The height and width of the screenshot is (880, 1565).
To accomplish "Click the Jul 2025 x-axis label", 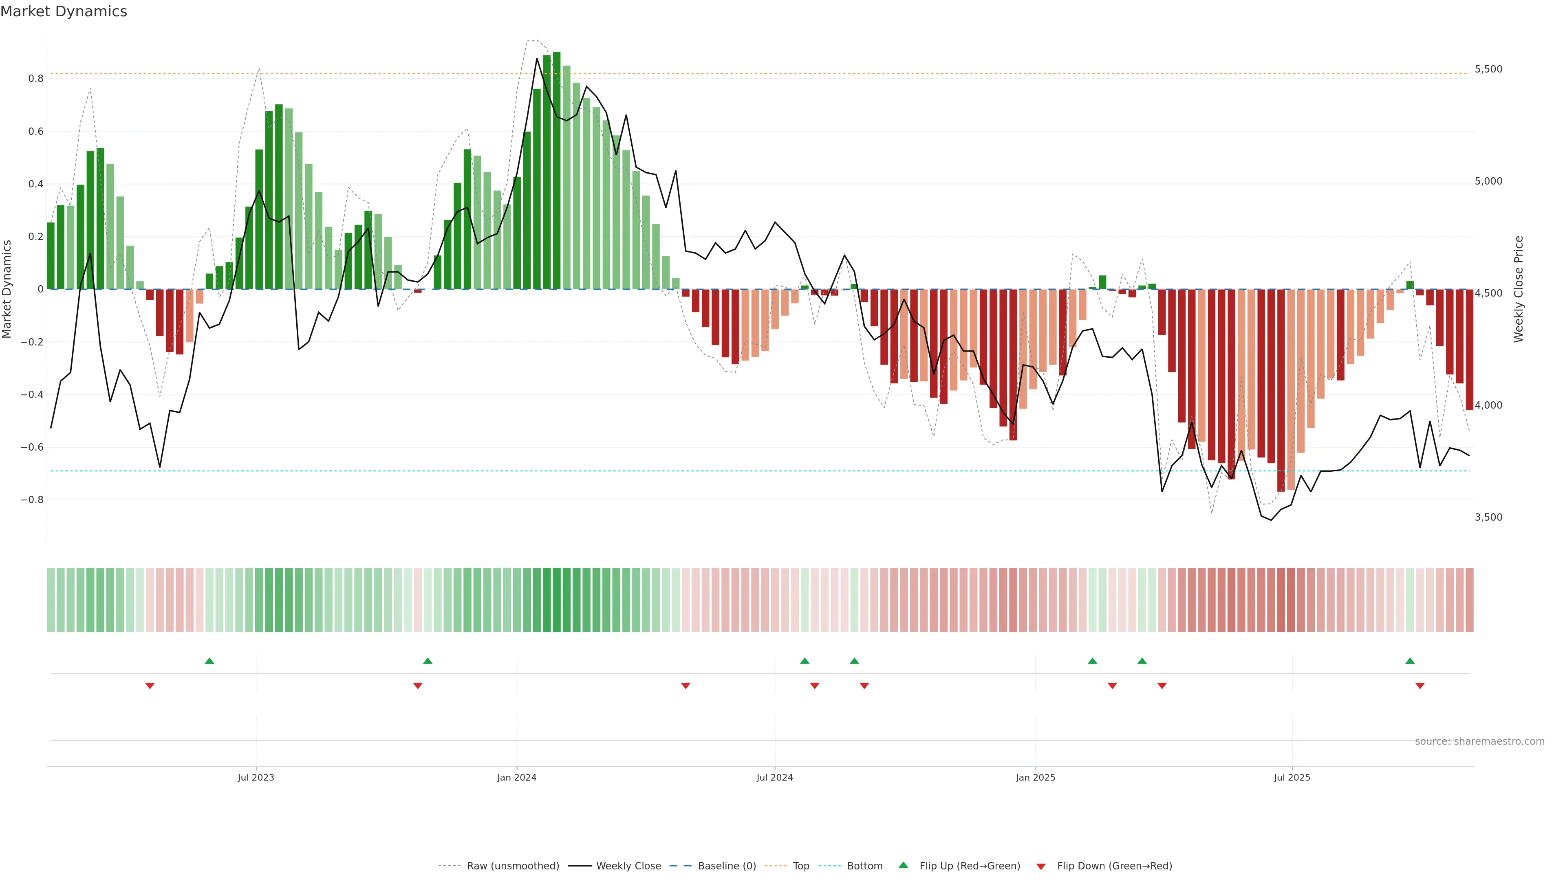I will (1292, 777).
